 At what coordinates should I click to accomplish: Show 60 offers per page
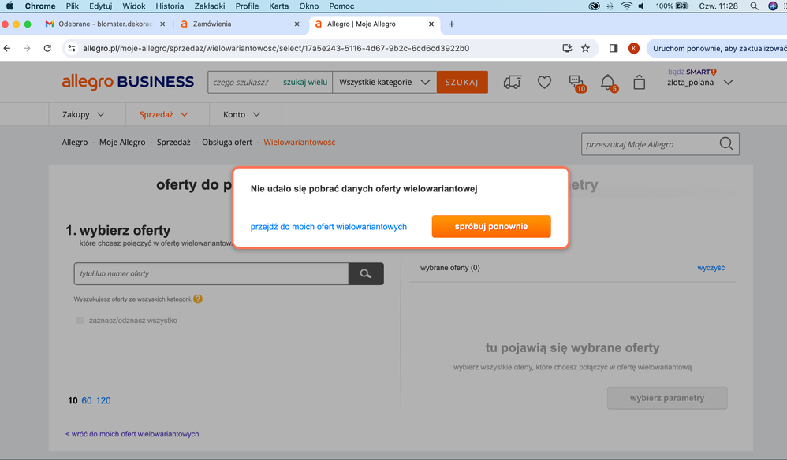86,400
